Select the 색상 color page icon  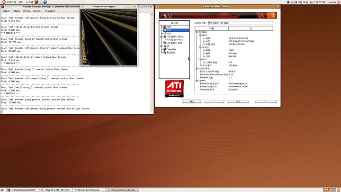(x=165, y=33)
